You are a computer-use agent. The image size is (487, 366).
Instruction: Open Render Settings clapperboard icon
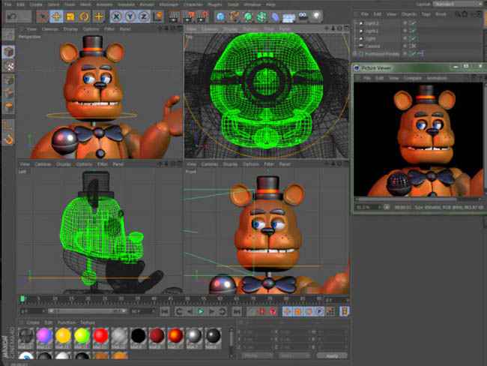(202, 16)
